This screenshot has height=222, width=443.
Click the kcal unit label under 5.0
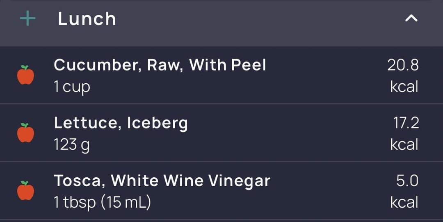click(x=404, y=202)
